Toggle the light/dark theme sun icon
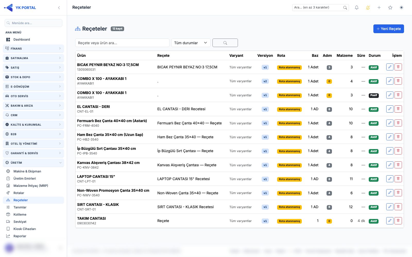This screenshot has width=412, height=257. (401, 8)
